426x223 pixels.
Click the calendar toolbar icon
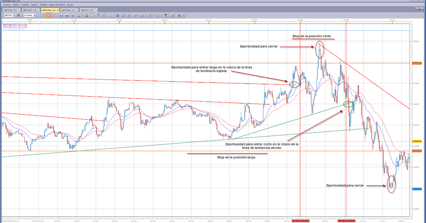(123, 15)
